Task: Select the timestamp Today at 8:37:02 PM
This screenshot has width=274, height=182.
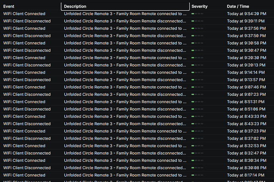Action: (246, 138)
